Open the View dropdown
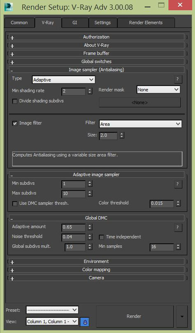Screen dimensions: 195x333 52,321
